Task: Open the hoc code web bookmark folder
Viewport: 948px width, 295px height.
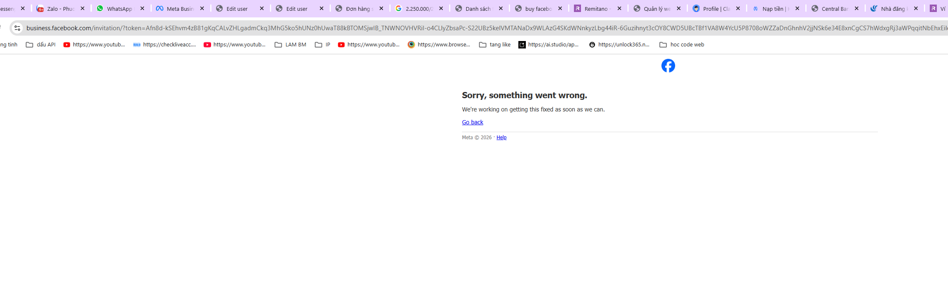Action: tap(682, 45)
